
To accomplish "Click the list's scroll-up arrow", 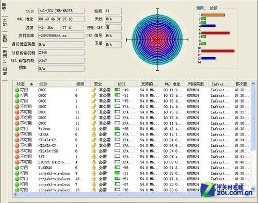I will [253, 83].
